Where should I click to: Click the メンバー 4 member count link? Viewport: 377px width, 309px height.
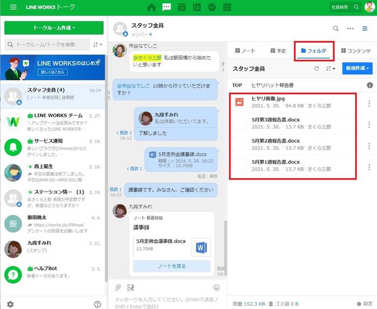(141, 34)
